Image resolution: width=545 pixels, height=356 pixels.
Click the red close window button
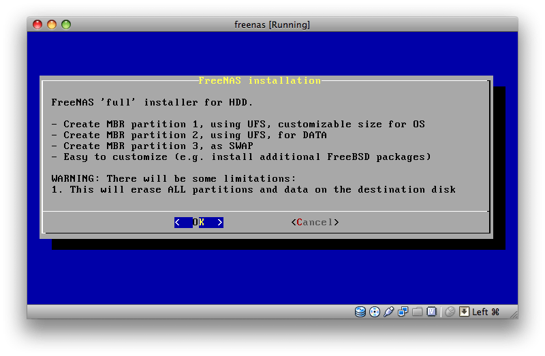click(x=37, y=25)
